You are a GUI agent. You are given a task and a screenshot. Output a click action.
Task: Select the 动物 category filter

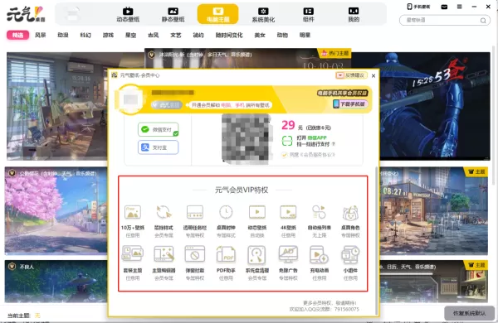click(282, 35)
